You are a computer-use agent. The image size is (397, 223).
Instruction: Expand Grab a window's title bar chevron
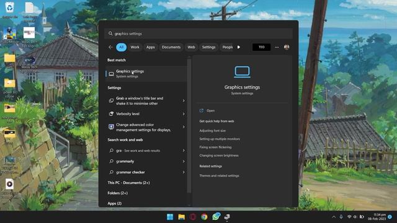tap(184, 100)
